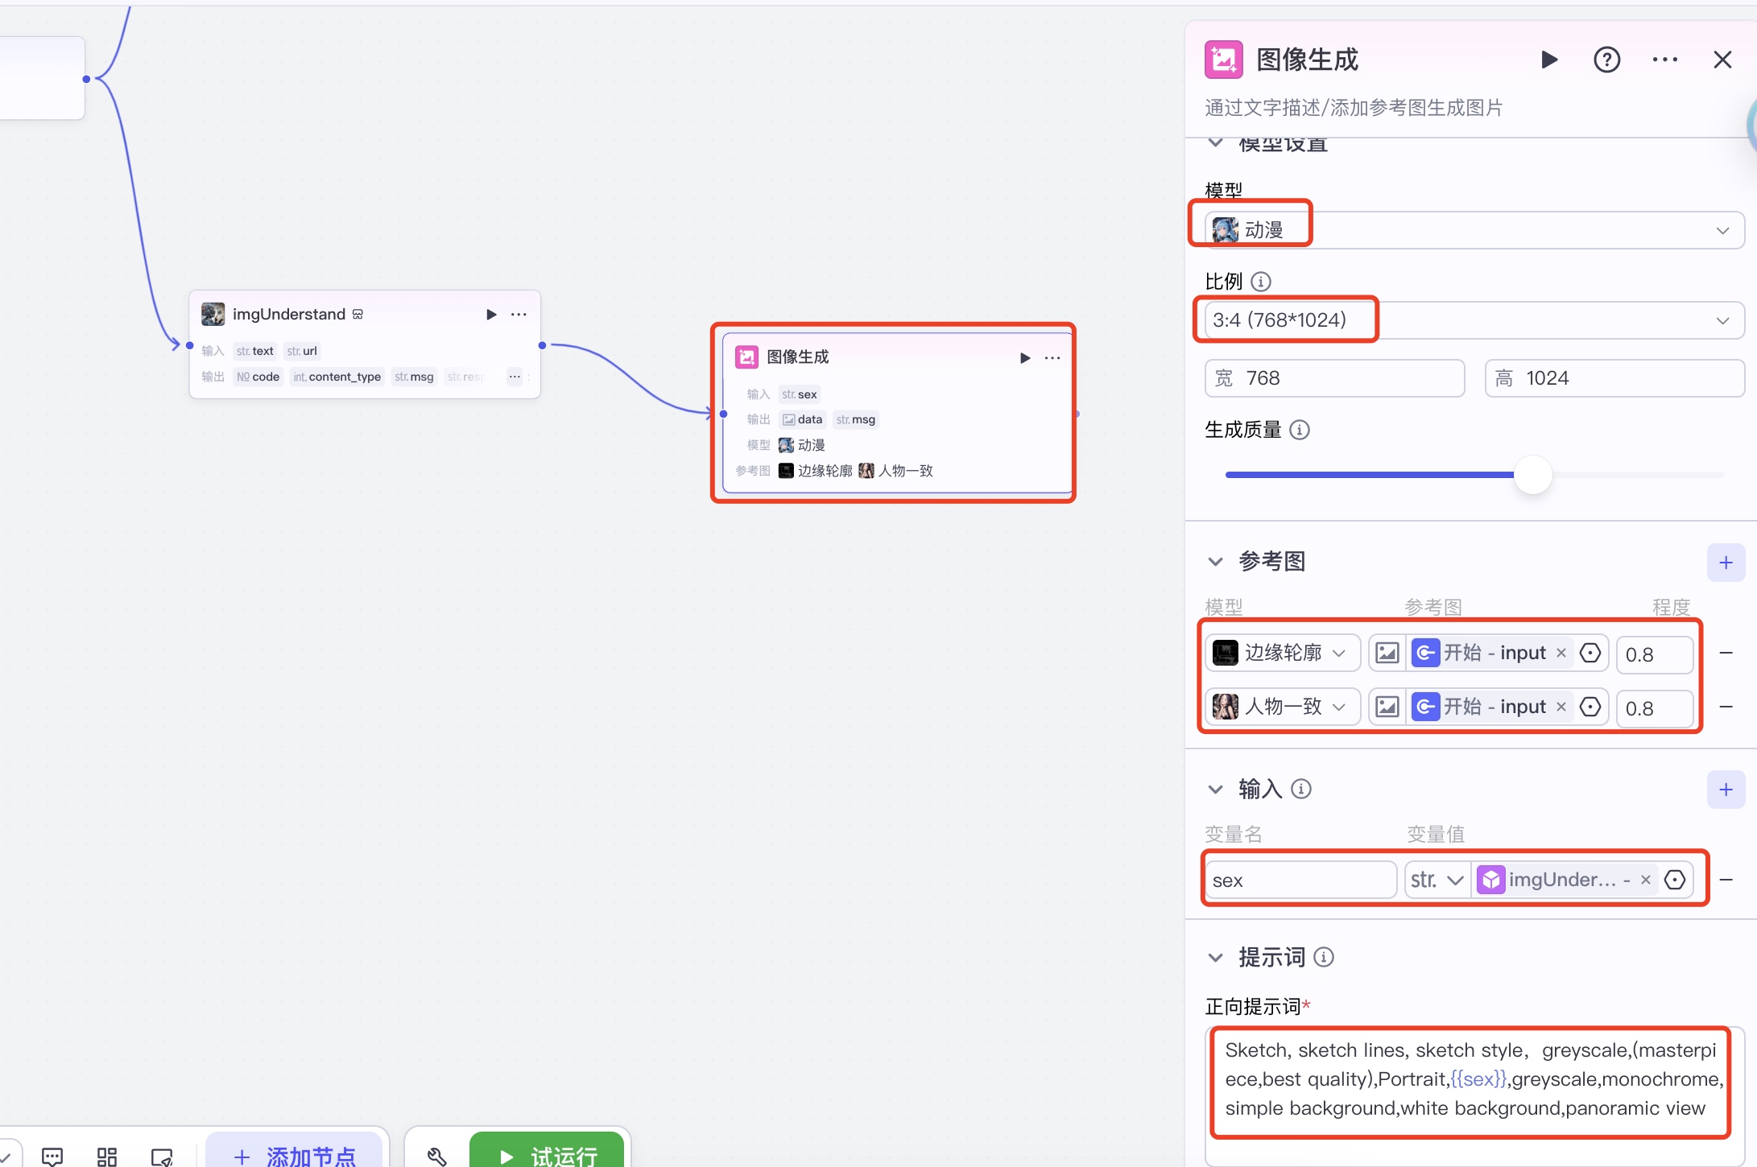Click the selection mode icon in bottom toolbar
1757x1167 pixels.
162,1157
